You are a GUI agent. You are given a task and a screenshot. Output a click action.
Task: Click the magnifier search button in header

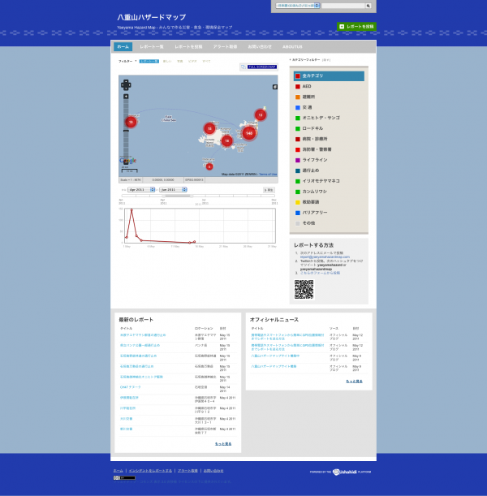pos(368,6)
